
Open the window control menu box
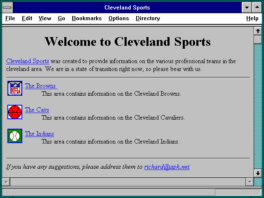(x=7, y=7)
